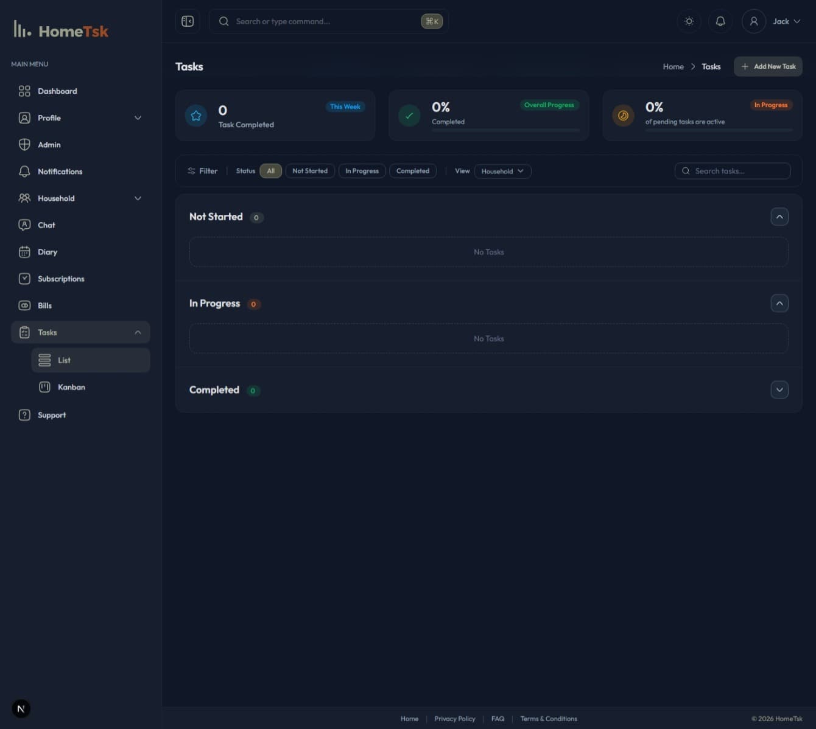Click the Next.js dev tools badge
This screenshot has height=729, width=816.
(21, 708)
